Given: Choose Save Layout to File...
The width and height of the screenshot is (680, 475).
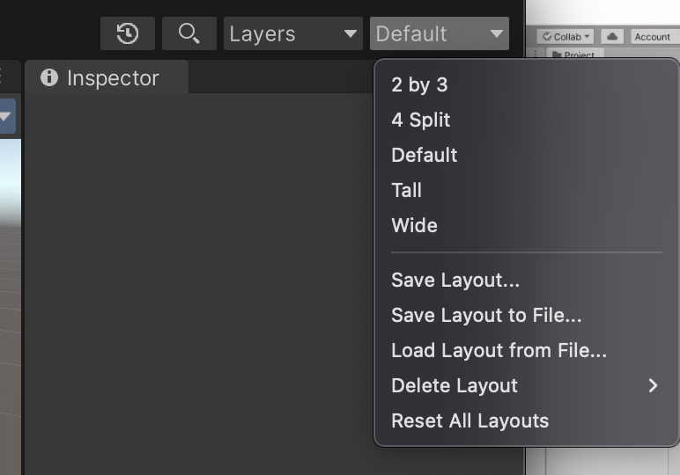Looking at the screenshot, I should click(527, 315).
